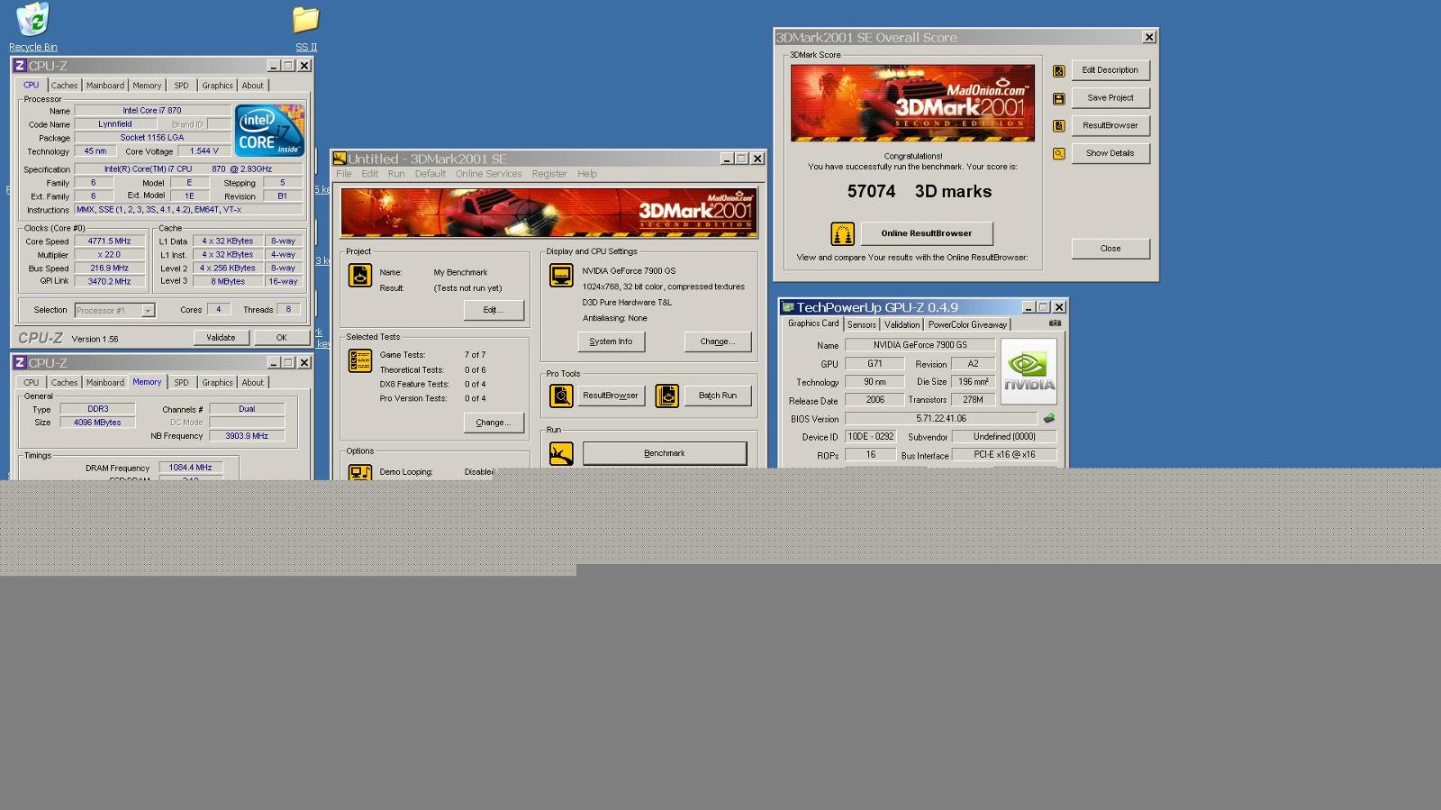Click the CPU name field Intel Core i7 870
Screen dimensions: 1441x810
tap(152, 111)
